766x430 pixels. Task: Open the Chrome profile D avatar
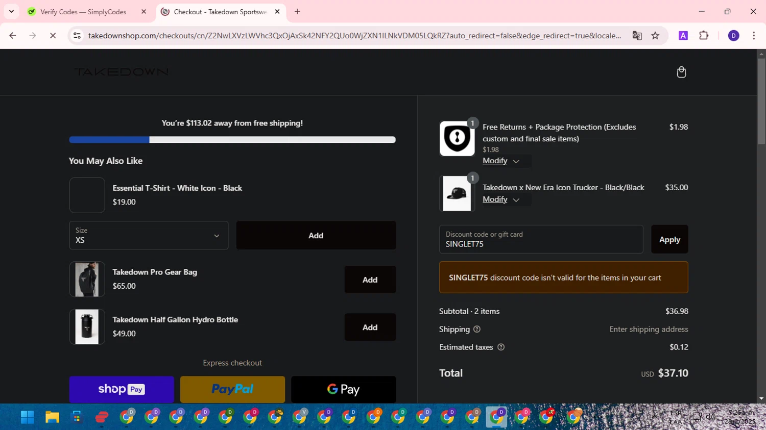pos(733,36)
